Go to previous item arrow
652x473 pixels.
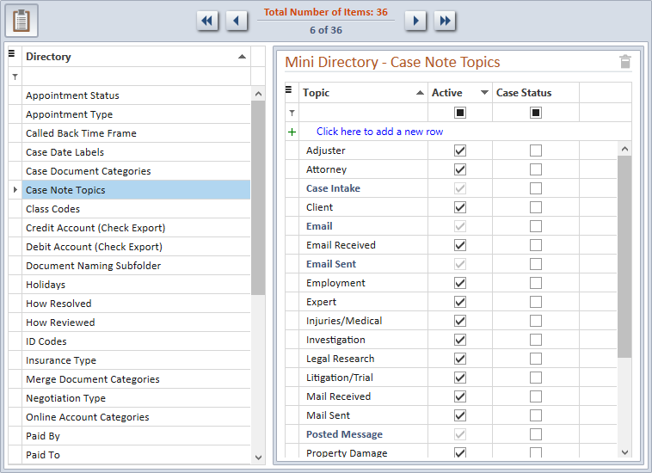[x=237, y=21]
